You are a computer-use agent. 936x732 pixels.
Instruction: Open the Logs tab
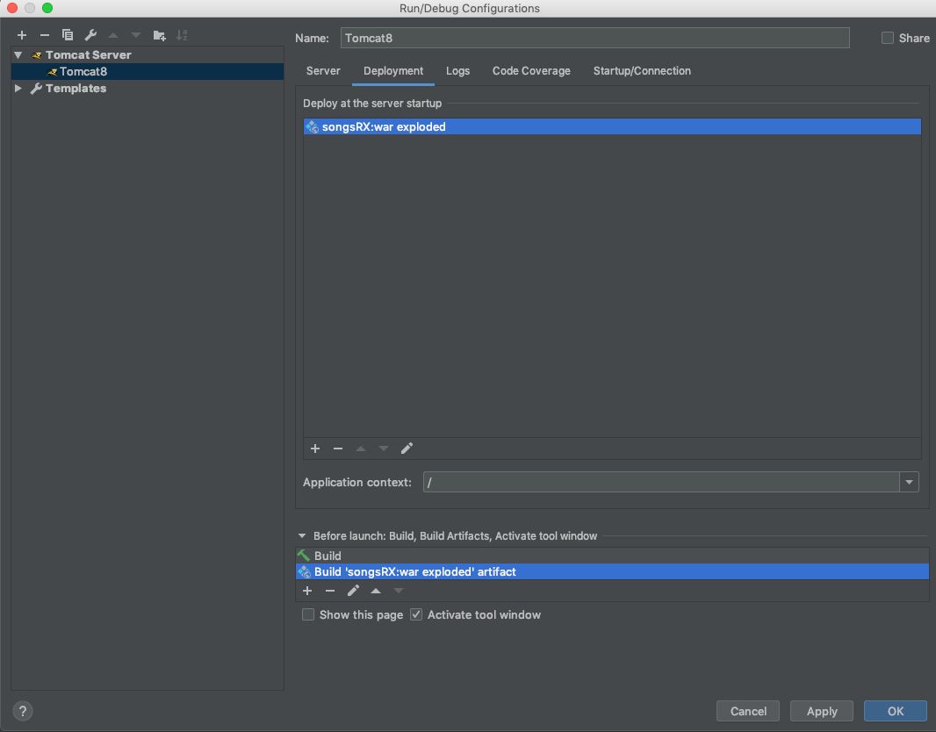click(x=457, y=71)
